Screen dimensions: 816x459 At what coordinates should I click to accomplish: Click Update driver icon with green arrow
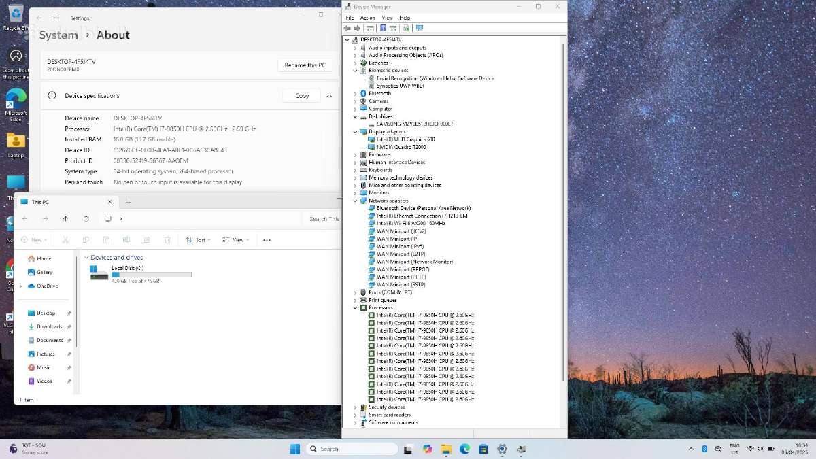[x=406, y=28]
